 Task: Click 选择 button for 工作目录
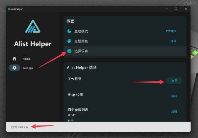tap(174, 81)
